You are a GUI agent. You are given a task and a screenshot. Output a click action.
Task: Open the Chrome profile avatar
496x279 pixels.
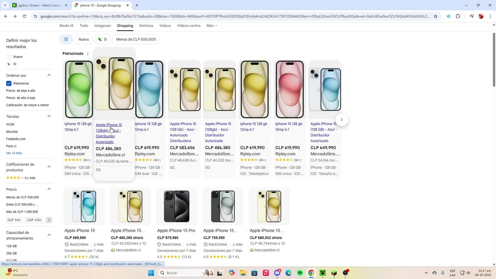(481, 16)
